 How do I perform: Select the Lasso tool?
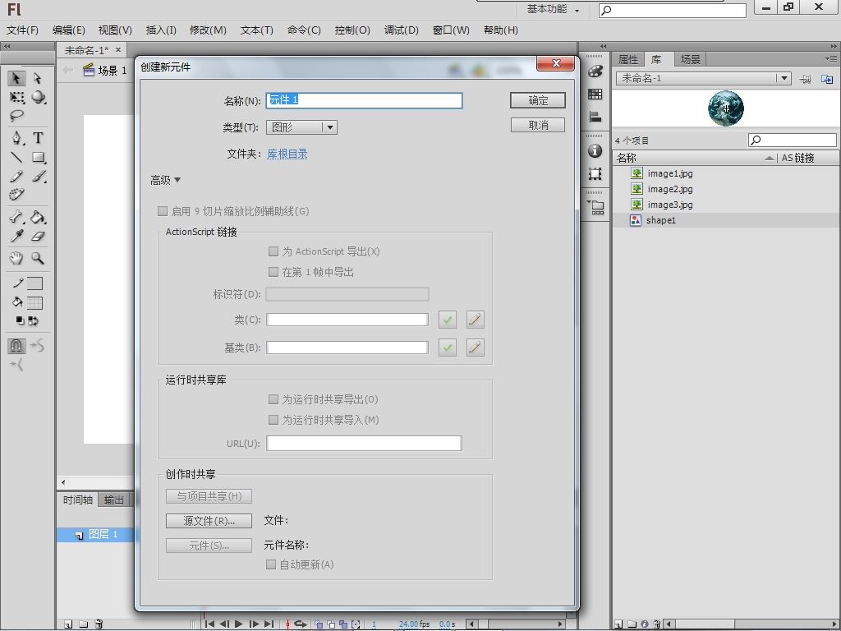[16, 115]
